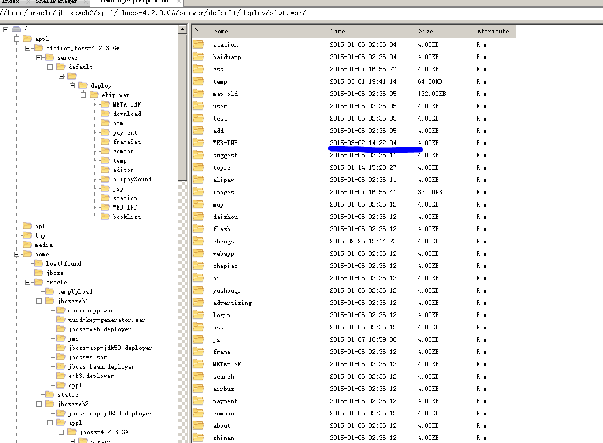Click the mbaiduapp.war folder icon in tree
The image size is (603, 443).
coord(61,310)
